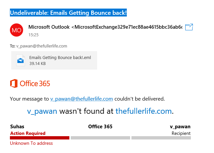Click the Office 365 logo text
The image size is (214, 153).
coord(35,83)
